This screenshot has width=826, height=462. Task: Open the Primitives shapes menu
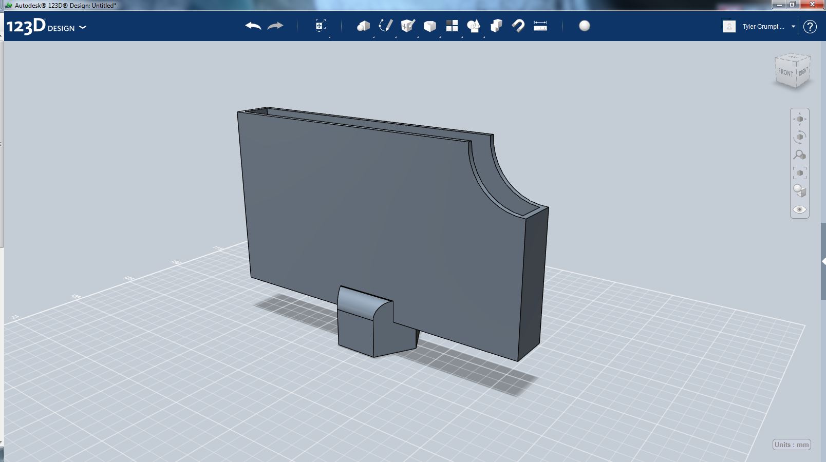[363, 26]
